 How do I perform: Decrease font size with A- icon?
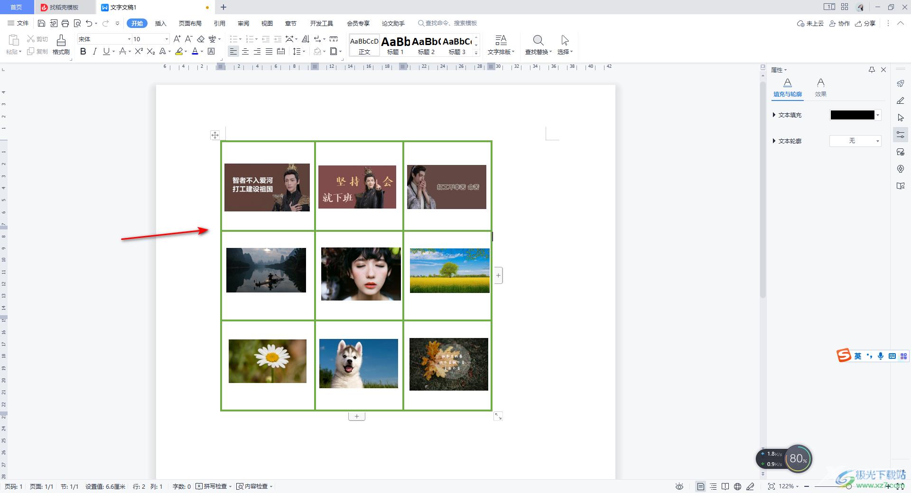tap(188, 39)
